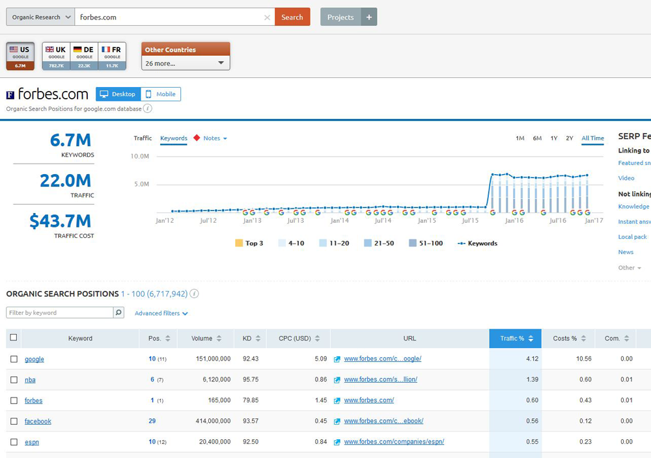Open external link icon for espn row
The height and width of the screenshot is (458, 651).
337,442
